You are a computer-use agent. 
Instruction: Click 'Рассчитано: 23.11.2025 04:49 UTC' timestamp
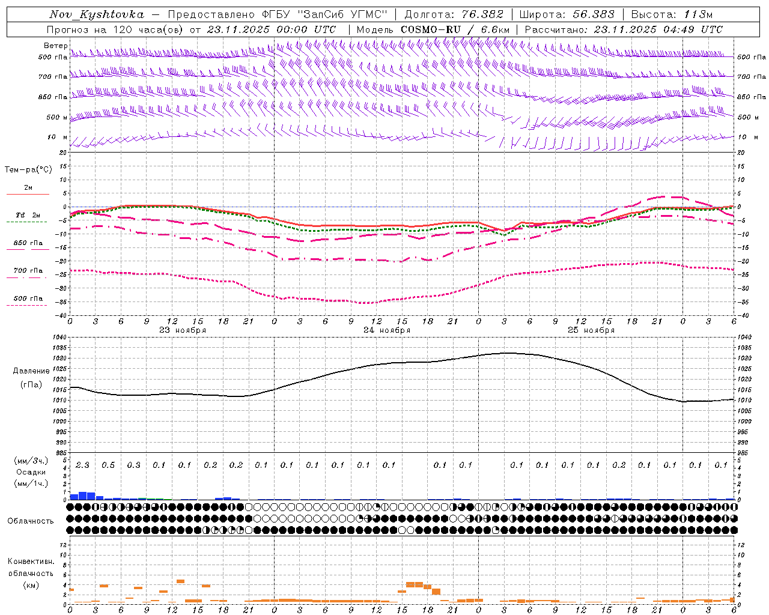624,29
